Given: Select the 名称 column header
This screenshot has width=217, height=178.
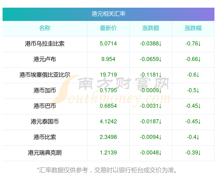Looking at the screenshot, I should 45,28.
